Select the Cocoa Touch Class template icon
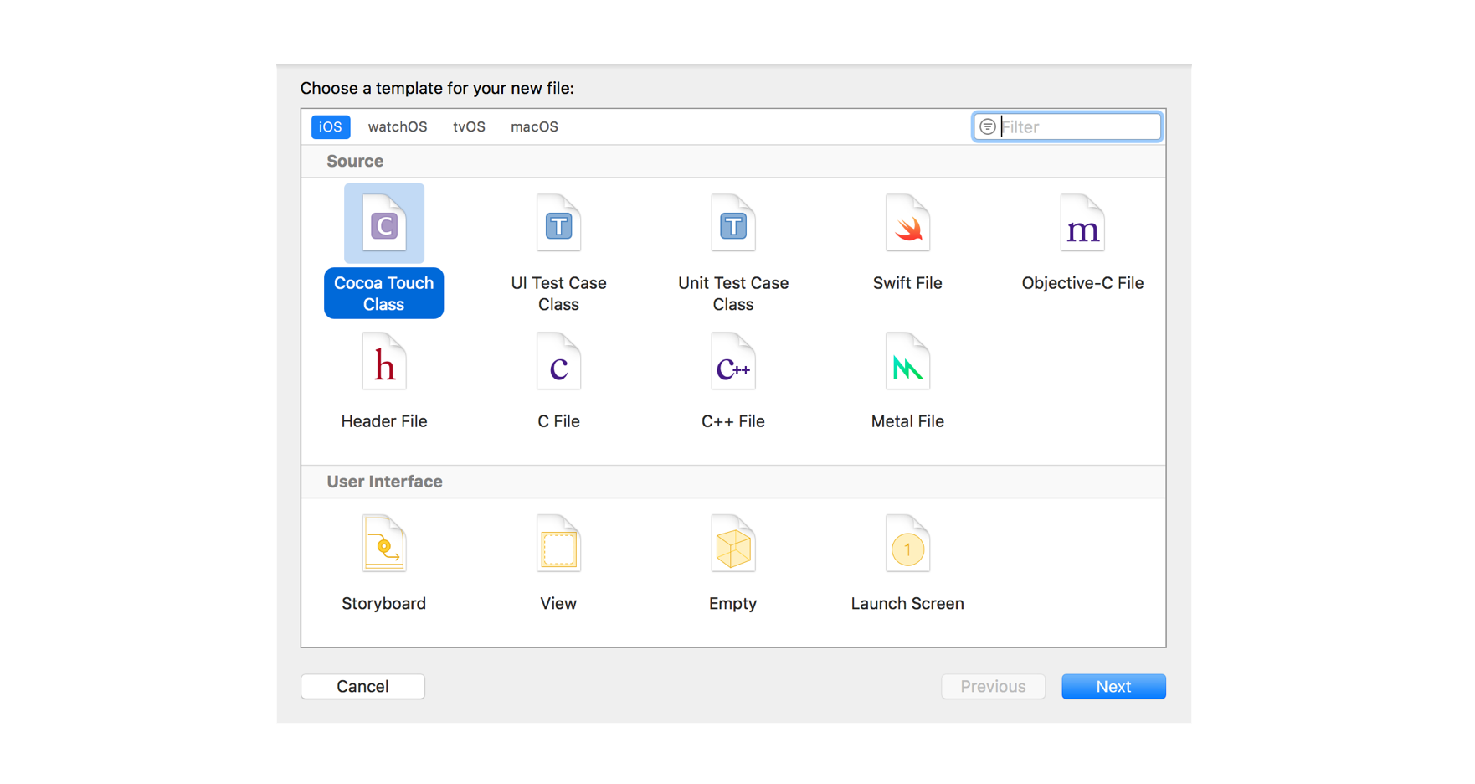1475x784 pixels. [x=384, y=223]
